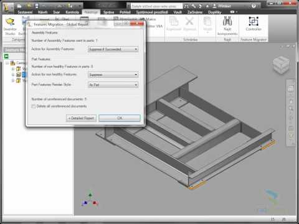Open Part Features Render Style dropdown
This screenshot has width=299, height=224.
(113, 85)
